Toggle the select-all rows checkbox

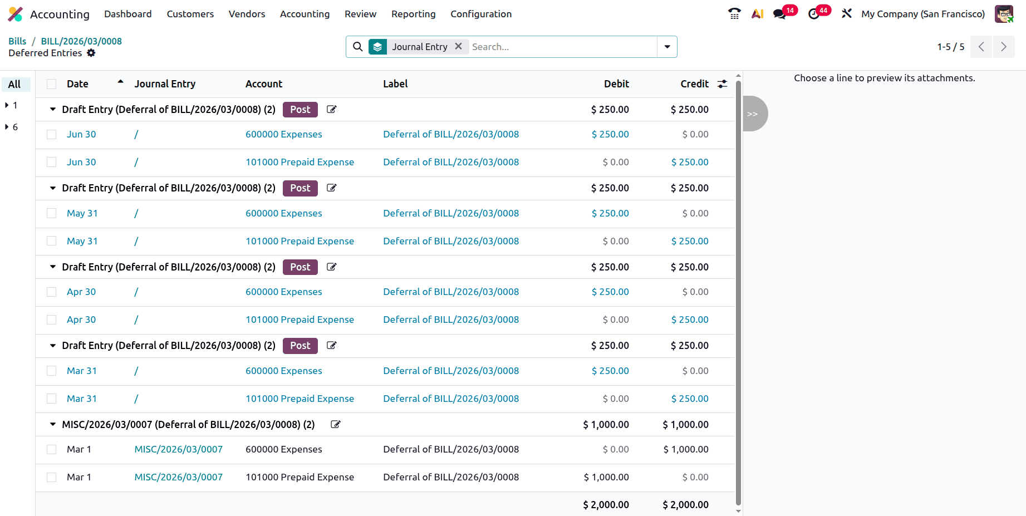click(52, 84)
